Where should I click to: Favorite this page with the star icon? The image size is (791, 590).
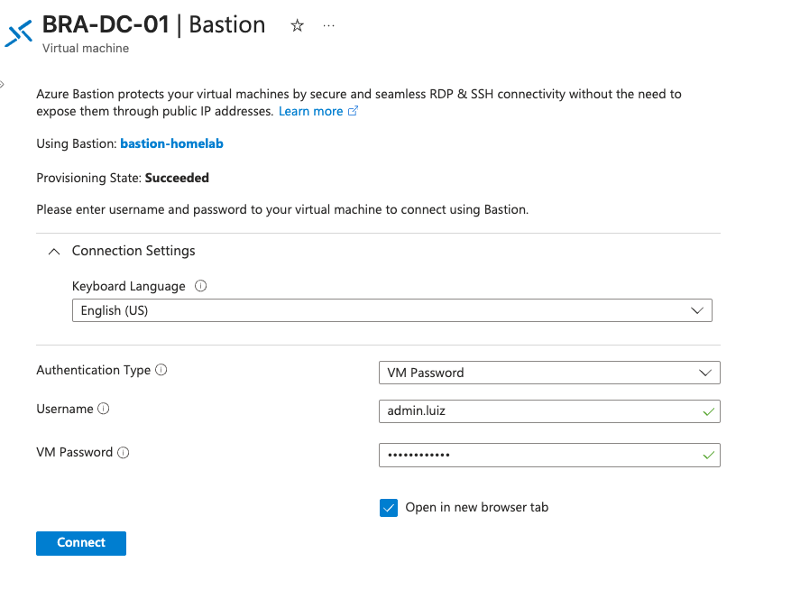pyautogui.click(x=298, y=26)
